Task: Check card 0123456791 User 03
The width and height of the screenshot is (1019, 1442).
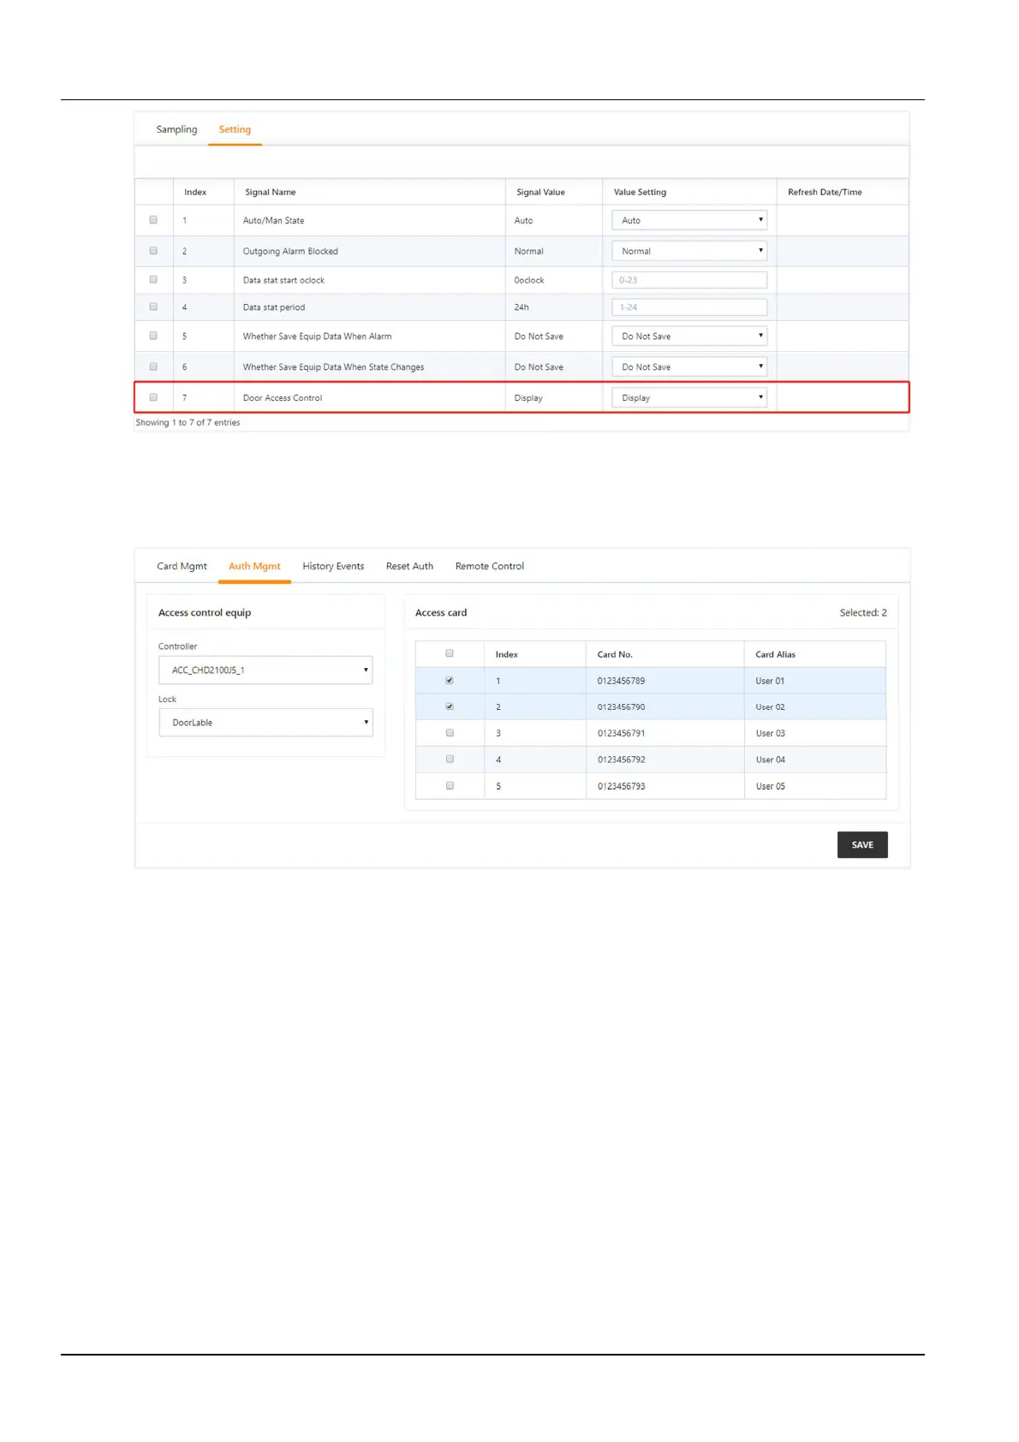Action: coord(450,733)
